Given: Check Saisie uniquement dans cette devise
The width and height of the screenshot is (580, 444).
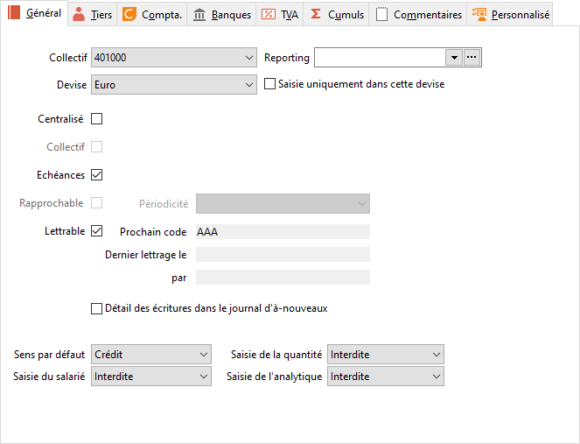Looking at the screenshot, I should click(269, 84).
